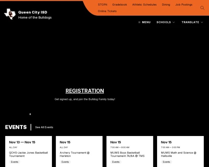Image resolution: width=209 pixels, height=167 pixels.
Task: Click Events tag on Jackie Jones card
Action: [15, 162]
